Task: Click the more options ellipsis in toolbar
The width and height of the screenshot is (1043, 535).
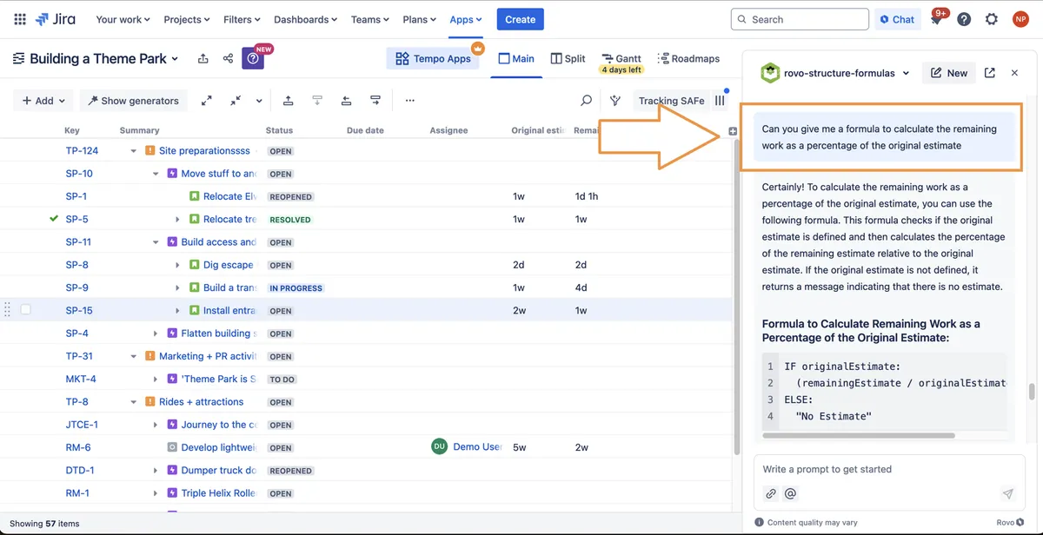Action: [x=410, y=101]
